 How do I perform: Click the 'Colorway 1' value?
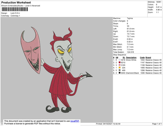point(15,16)
